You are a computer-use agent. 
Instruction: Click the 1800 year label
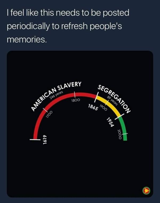[75, 100]
